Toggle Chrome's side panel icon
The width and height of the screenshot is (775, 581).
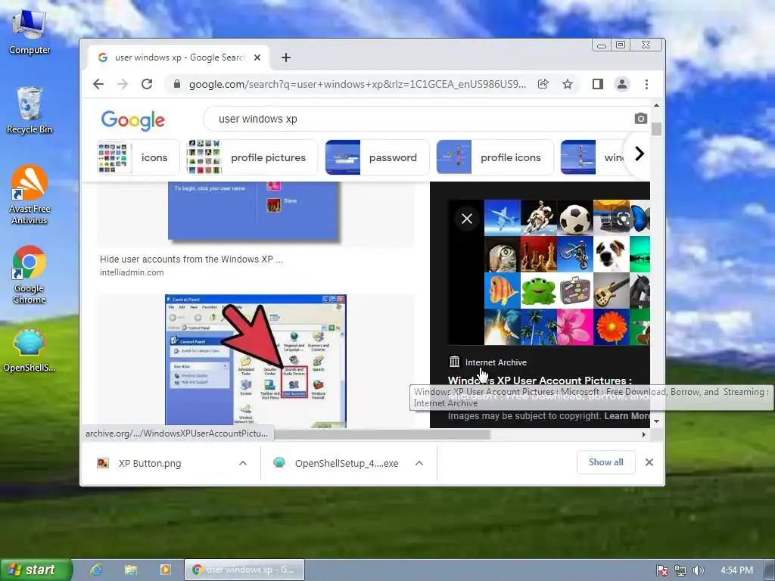click(598, 84)
